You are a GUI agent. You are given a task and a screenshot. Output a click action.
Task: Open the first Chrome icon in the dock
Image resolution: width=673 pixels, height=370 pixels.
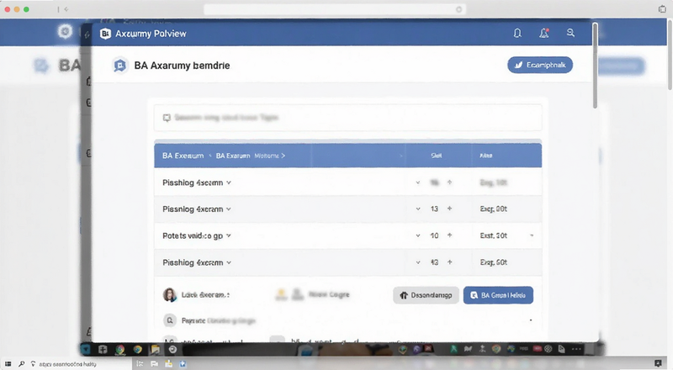[120, 350]
